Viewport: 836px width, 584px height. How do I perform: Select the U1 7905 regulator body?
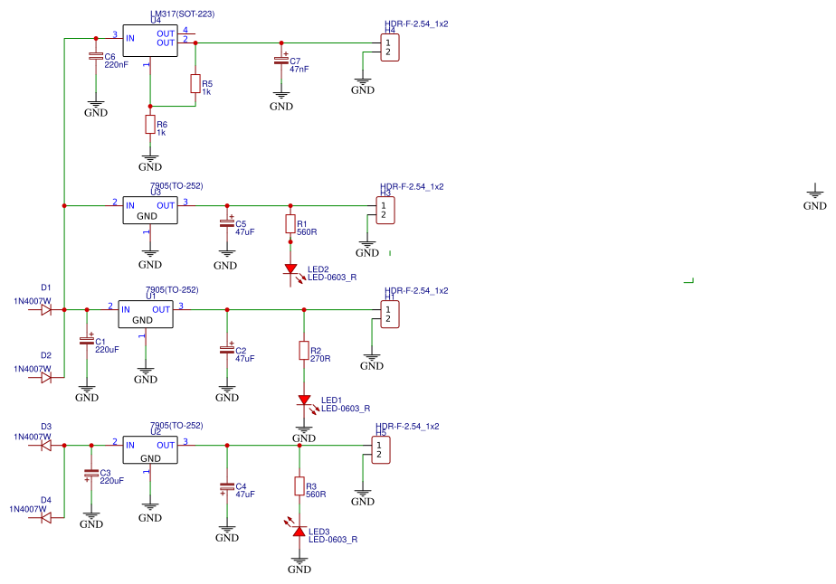[x=146, y=314]
